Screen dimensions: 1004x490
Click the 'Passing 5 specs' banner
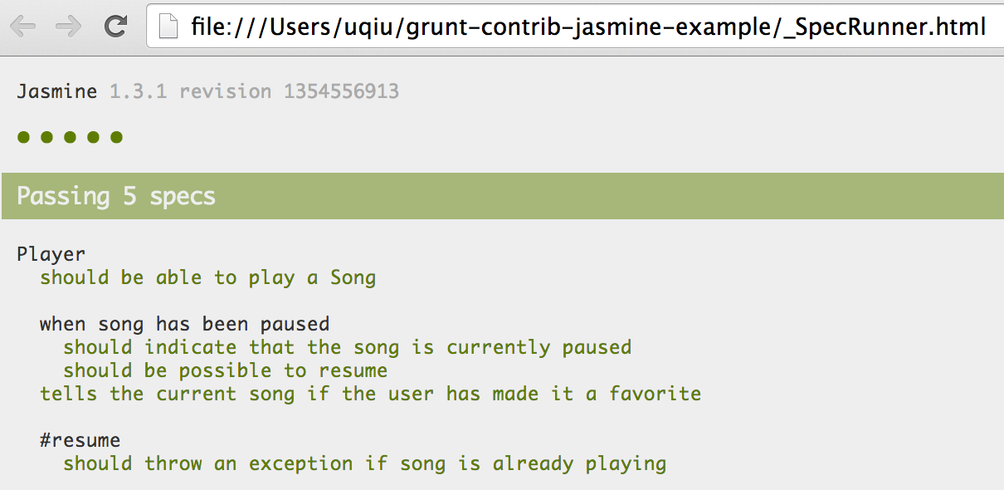tap(116, 197)
